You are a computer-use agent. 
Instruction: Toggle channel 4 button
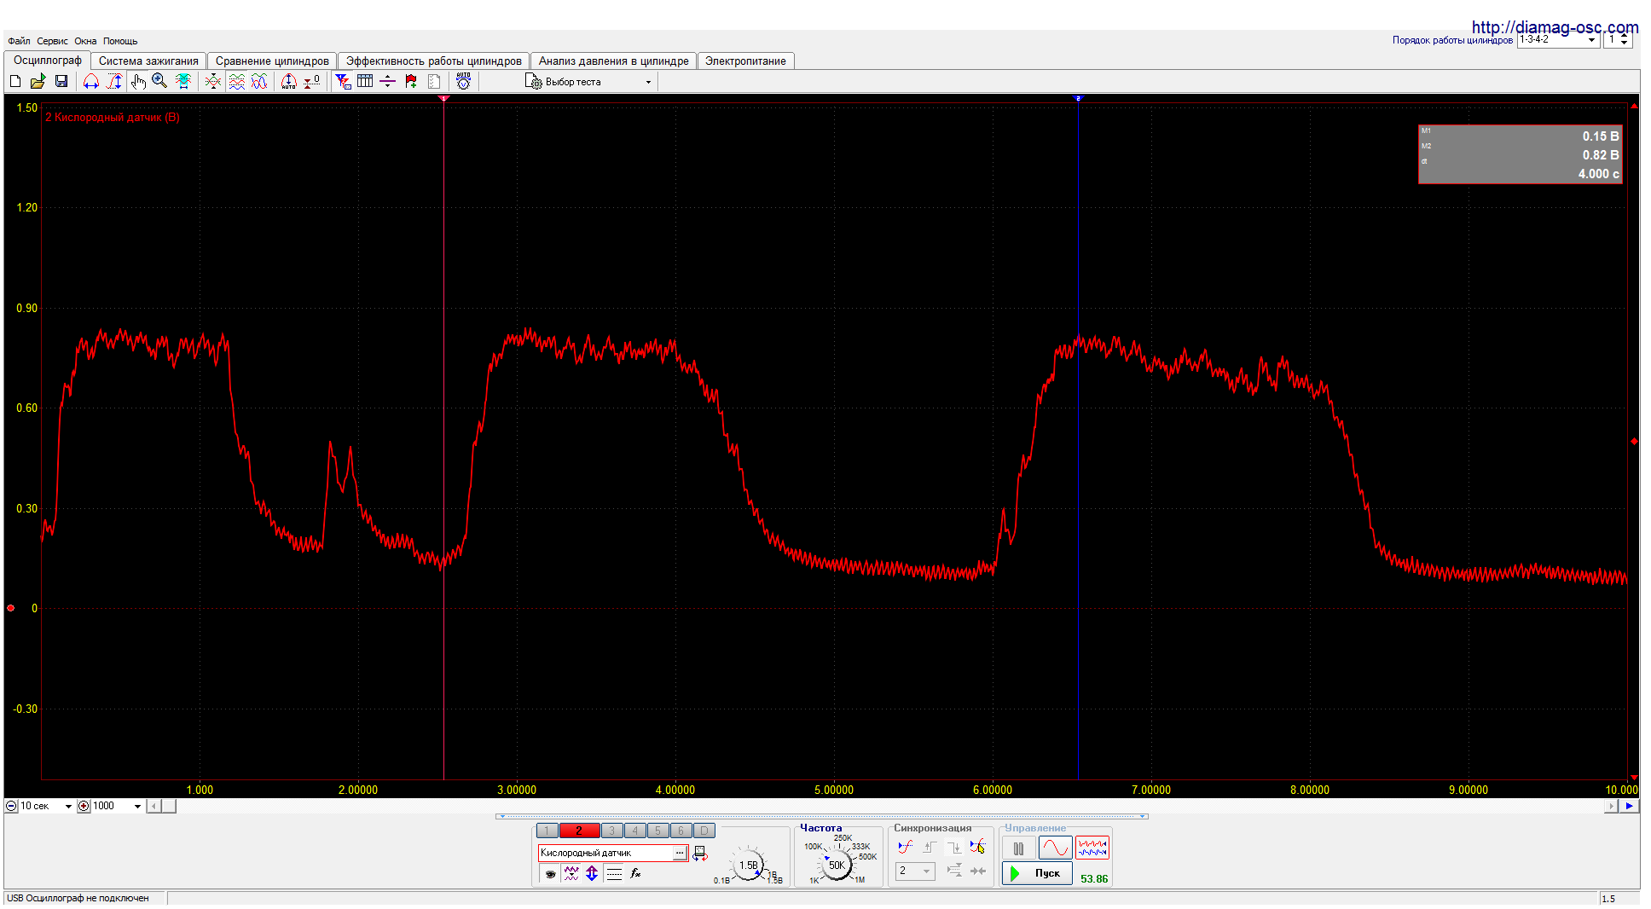pyautogui.click(x=634, y=831)
